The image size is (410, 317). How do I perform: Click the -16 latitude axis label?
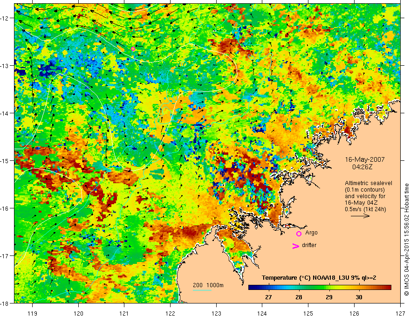[5, 208]
